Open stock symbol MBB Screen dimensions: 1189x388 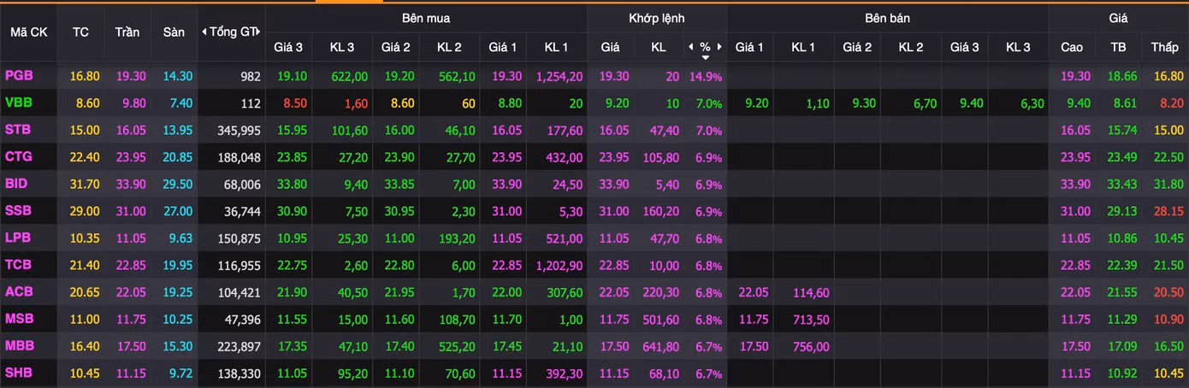coord(20,346)
